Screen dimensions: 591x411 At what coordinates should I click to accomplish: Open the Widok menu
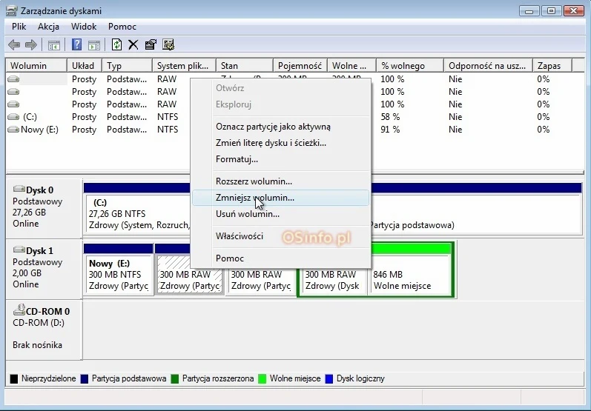click(84, 26)
